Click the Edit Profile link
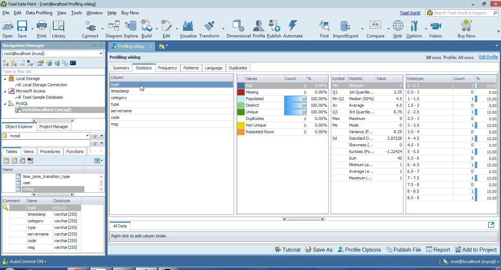 pos(488,57)
